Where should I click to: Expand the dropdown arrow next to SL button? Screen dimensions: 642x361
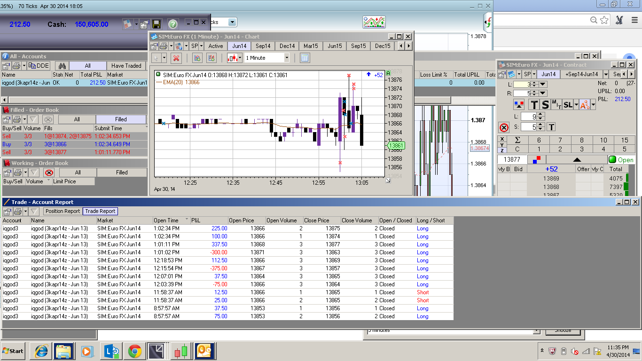(x=576, y=104)
